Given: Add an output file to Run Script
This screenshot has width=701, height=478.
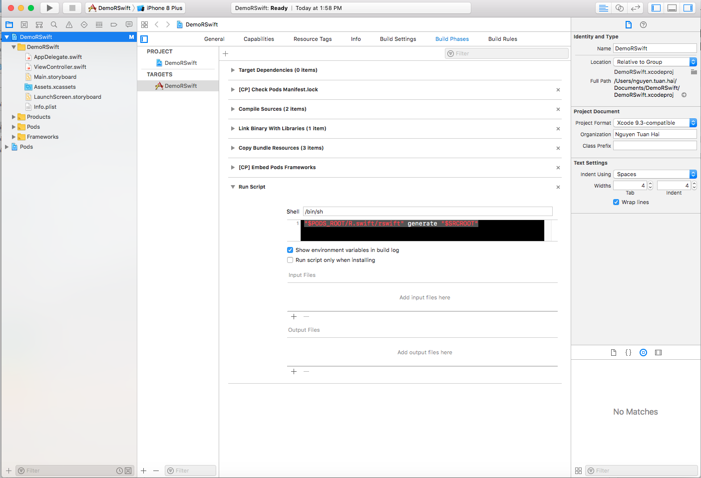Looking at the screenshot, I should click(294, 372).
